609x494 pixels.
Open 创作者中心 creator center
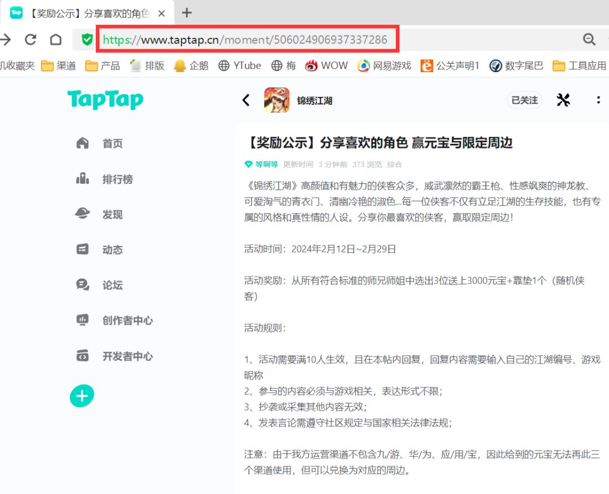tap(114, 320)
